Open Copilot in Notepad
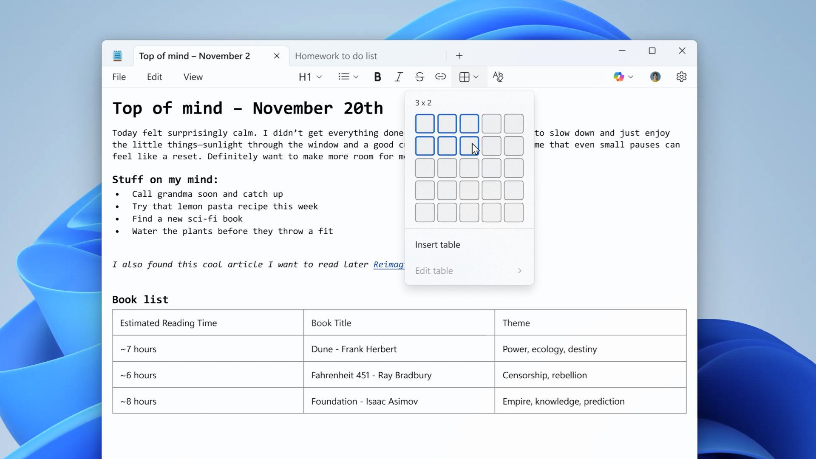Image resolution: width=816 pixels, height=459 pixels. (619, 76)
